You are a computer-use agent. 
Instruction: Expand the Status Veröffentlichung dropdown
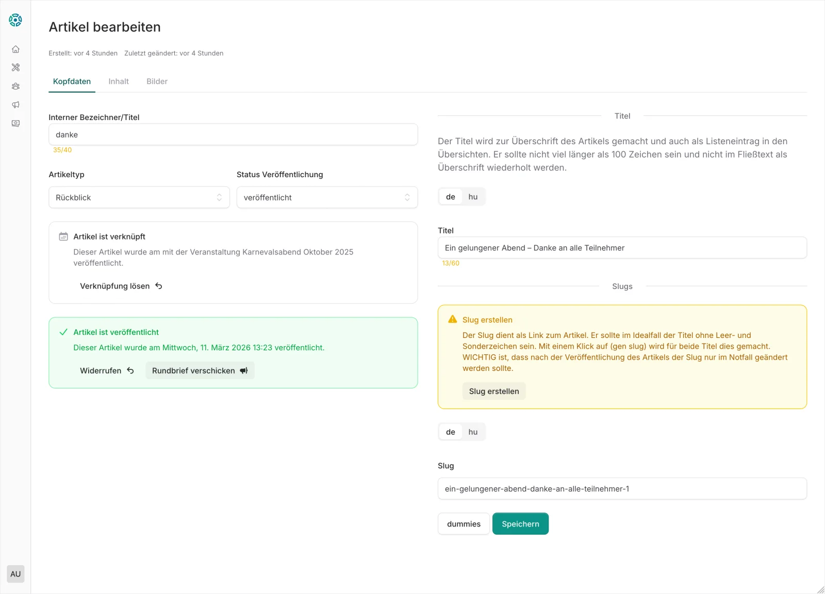point(327,198)
